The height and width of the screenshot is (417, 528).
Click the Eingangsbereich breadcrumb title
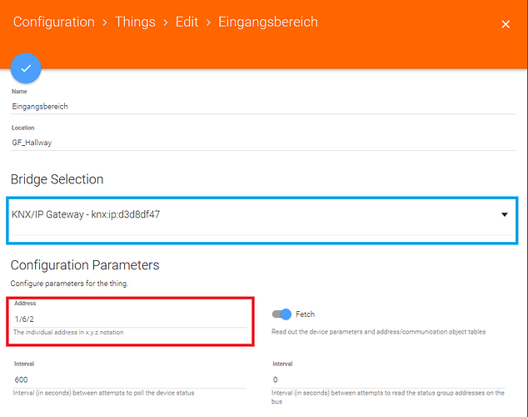[267, 22]
